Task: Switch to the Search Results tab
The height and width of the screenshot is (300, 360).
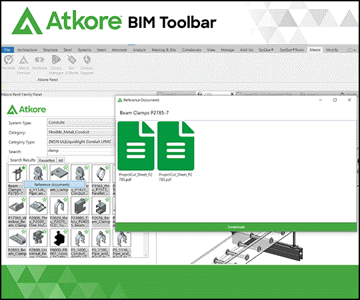Action: (23, 160)
